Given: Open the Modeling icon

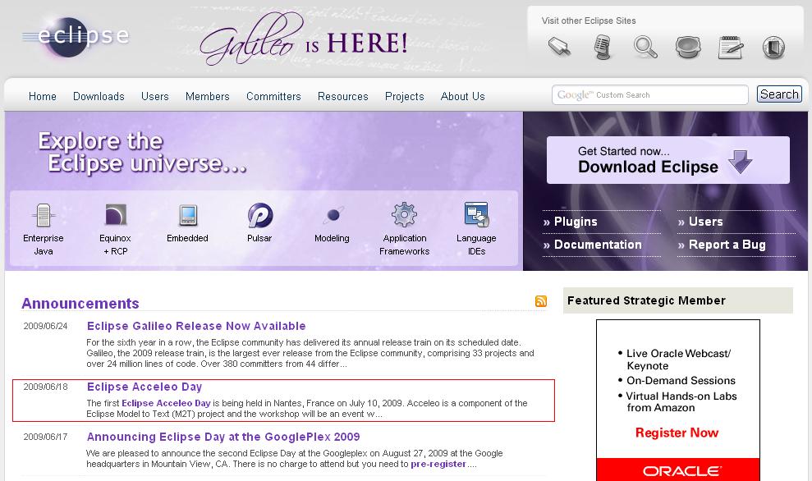Looking at the screenshot, I should tap(332, 216).
